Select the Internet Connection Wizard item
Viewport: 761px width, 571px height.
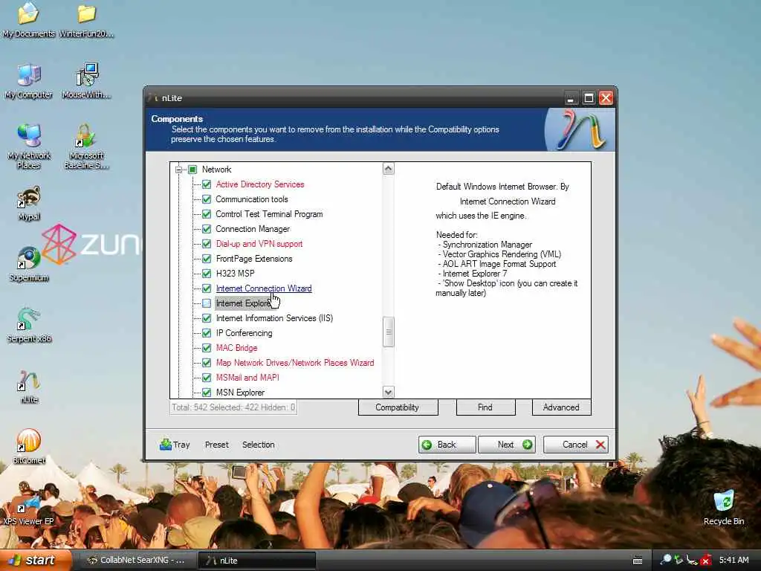264,288
